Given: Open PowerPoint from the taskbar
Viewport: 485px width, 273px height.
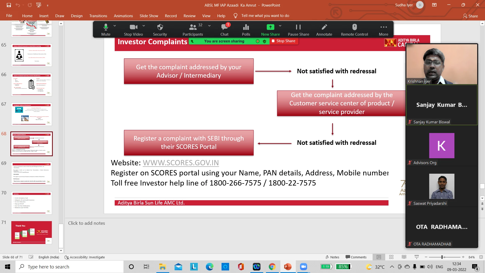Looking at the screenshot, I should [288, 267].
